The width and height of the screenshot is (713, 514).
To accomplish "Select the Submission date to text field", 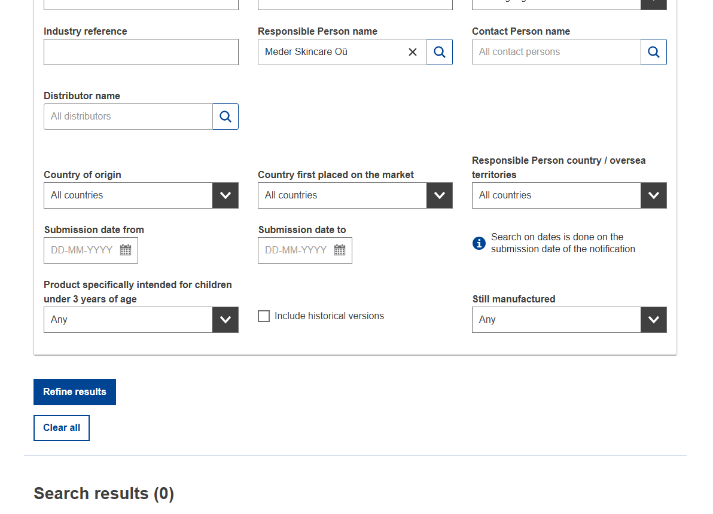I will [x=296, y=250].
